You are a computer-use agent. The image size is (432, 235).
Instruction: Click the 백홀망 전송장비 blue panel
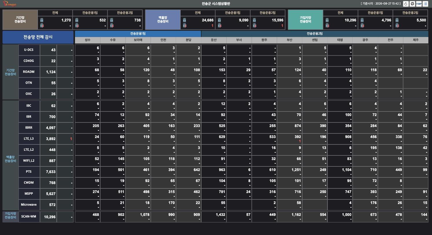pos(163,20)
